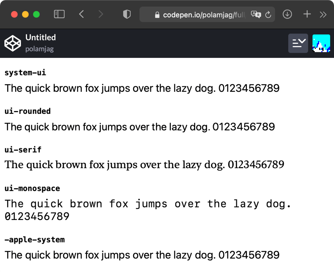Click the sample sentence under -apple-system
Image resolution: width=334 pixels, height=274 pixels.
[142, 255]
